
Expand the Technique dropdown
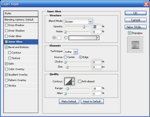click(x=71, y=51)
